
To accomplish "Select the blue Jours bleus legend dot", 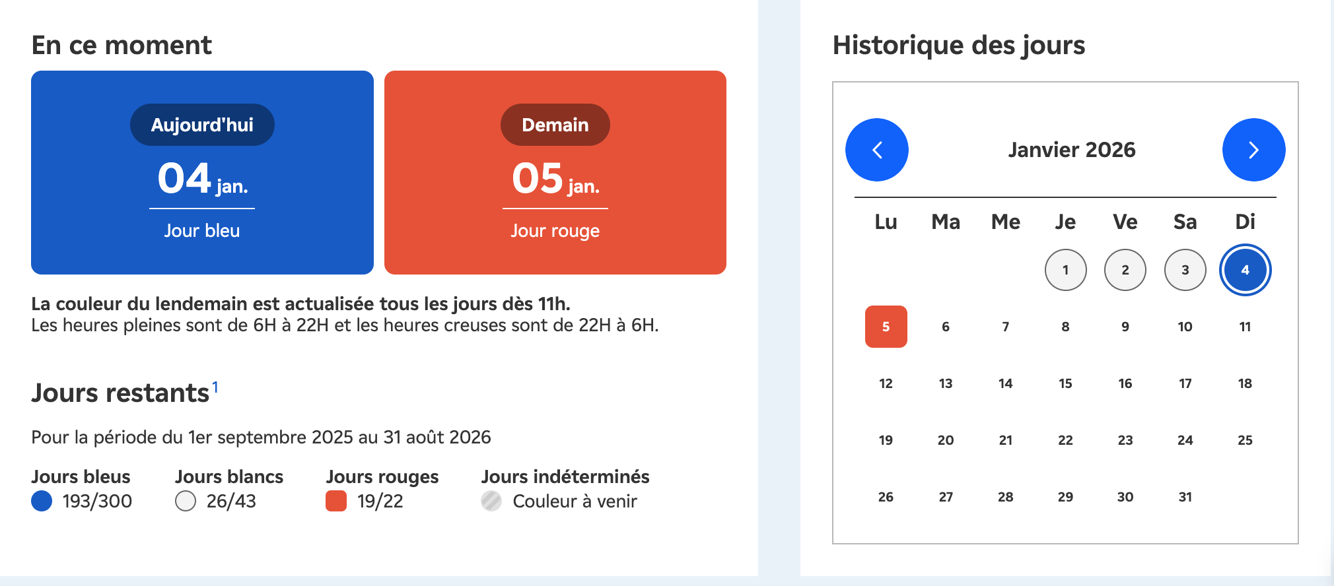I will 42,502.
